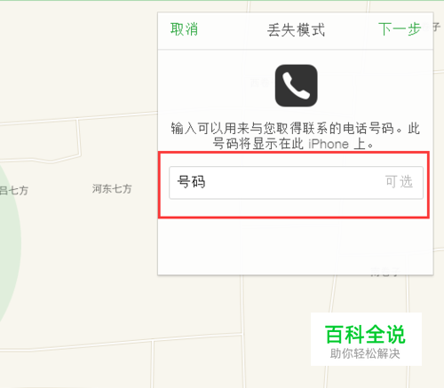Click the instruction text mentioning iPhone
Screen dimensions: 444x388
[x=296, y=136]
